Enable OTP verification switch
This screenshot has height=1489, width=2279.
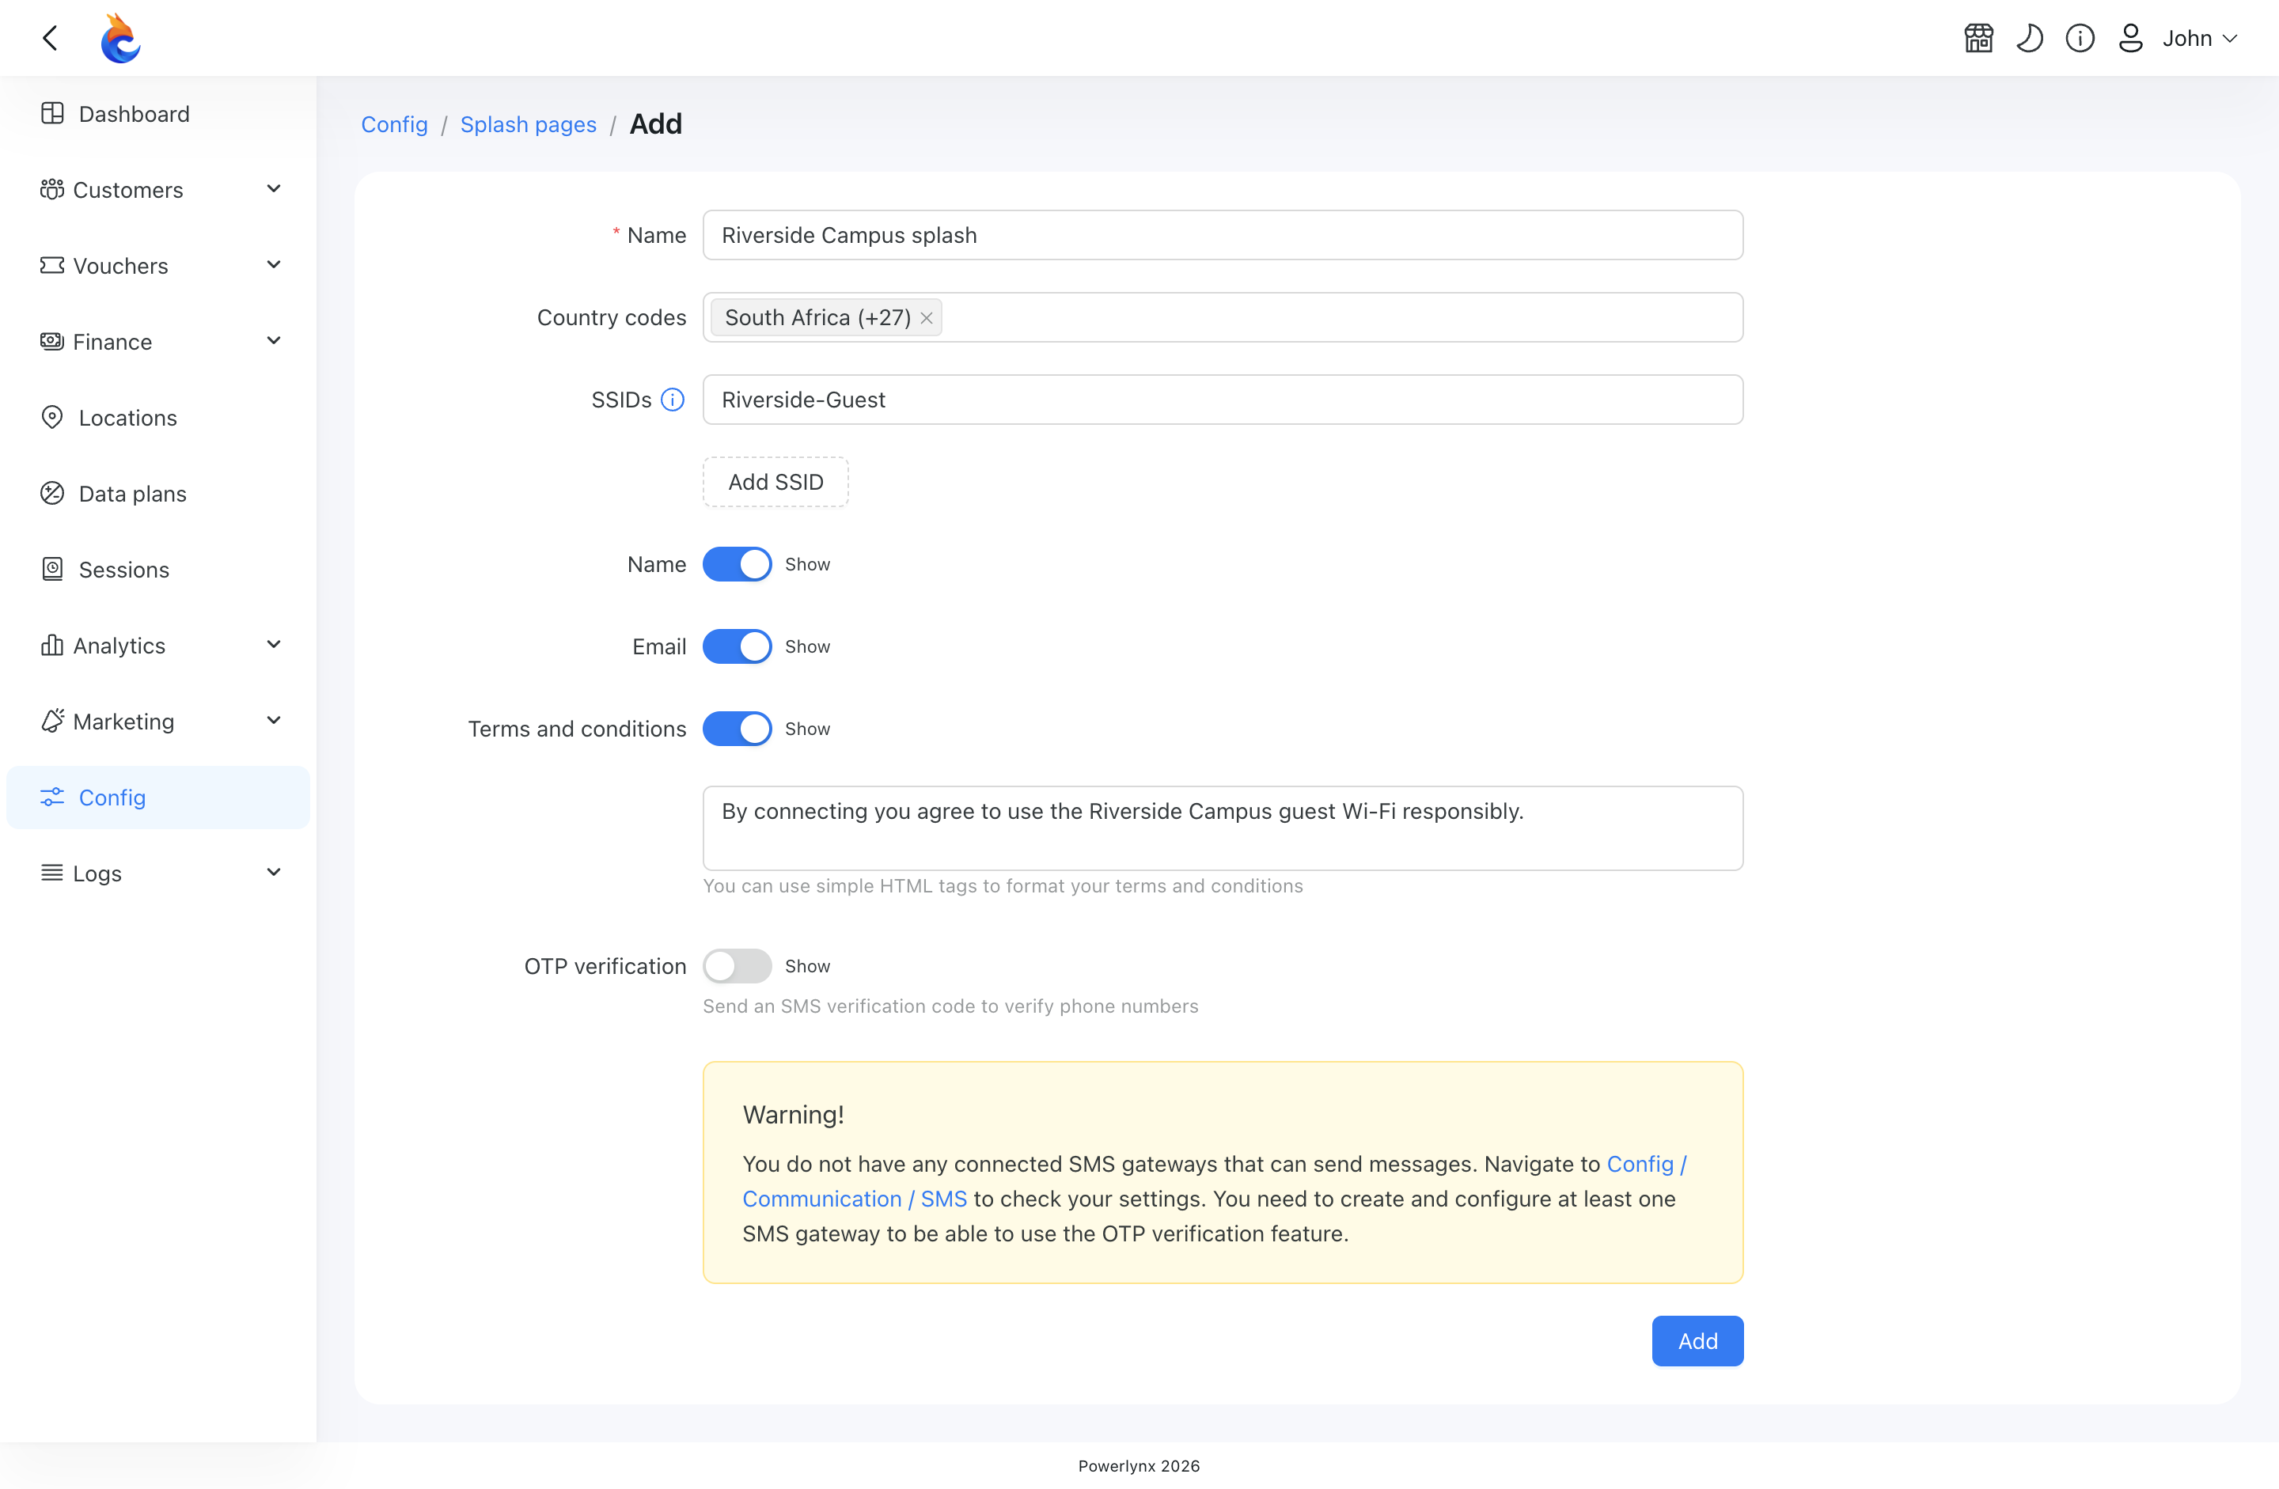[738, 966]
